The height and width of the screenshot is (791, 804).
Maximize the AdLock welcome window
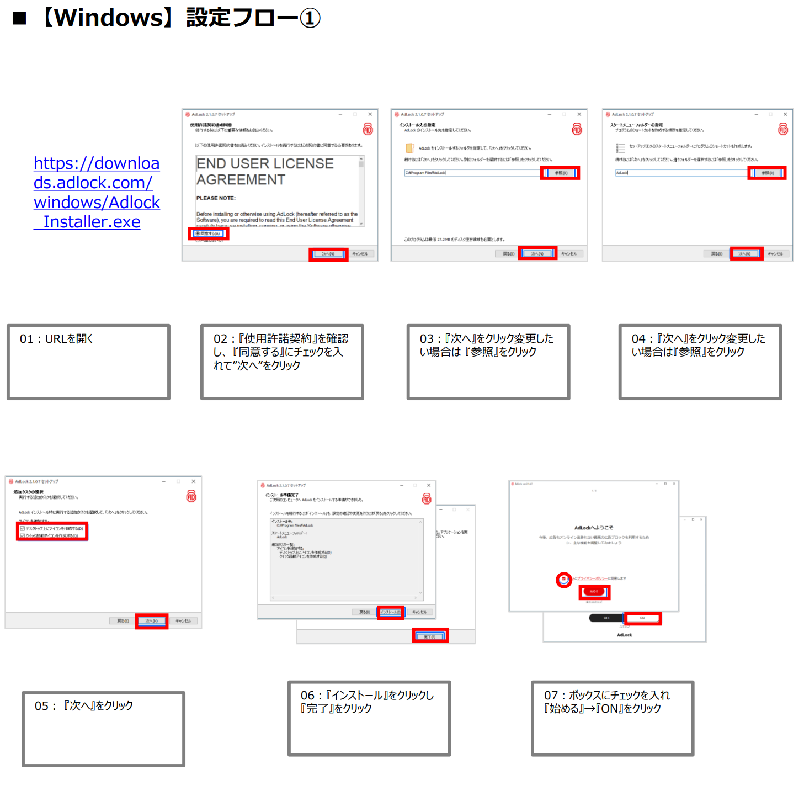click(665, 484)
